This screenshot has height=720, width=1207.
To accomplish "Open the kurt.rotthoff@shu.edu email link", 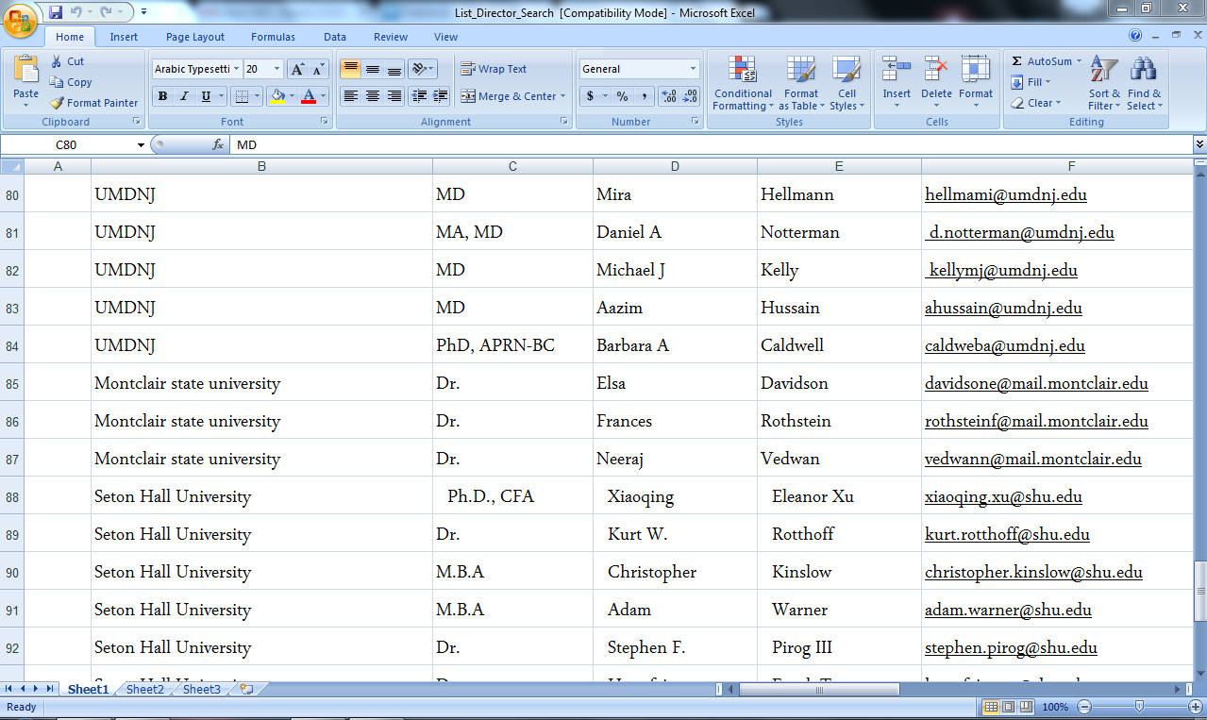I will click(1007, 535).
